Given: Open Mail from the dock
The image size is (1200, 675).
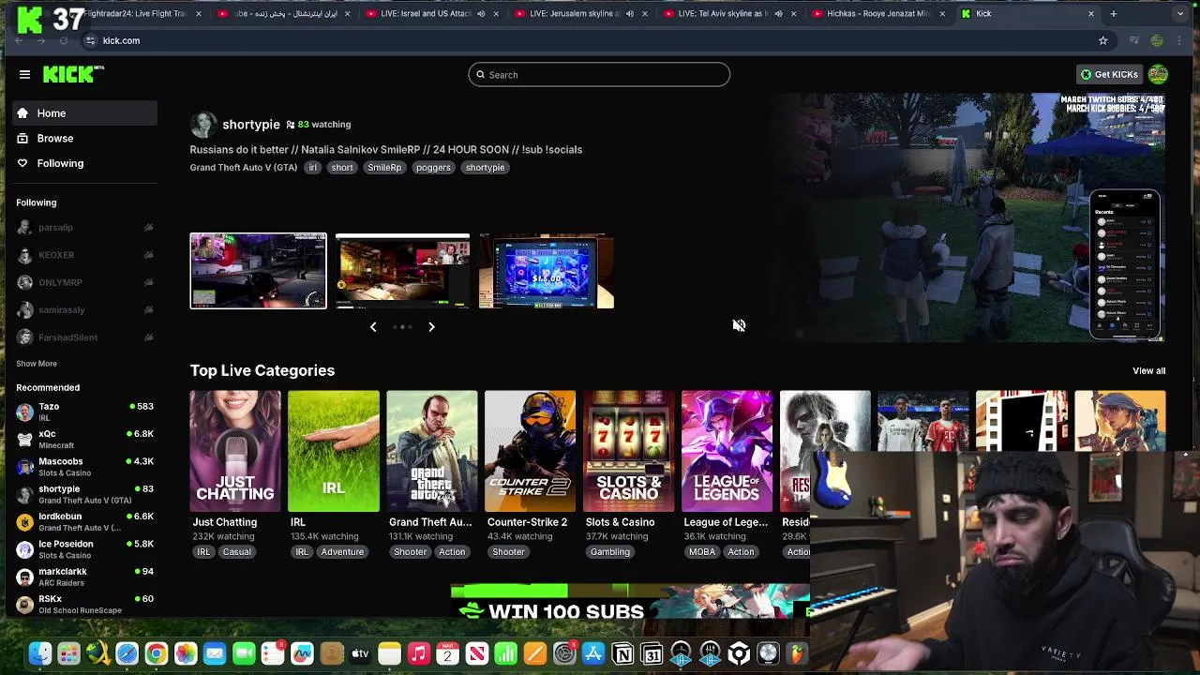Looking at the screenshot, I should point(215,654).
